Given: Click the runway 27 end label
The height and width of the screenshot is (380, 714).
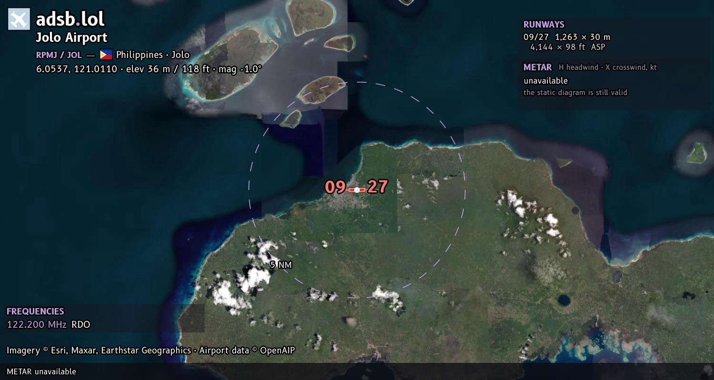Looking at the screenshot, I should point(377,187).
